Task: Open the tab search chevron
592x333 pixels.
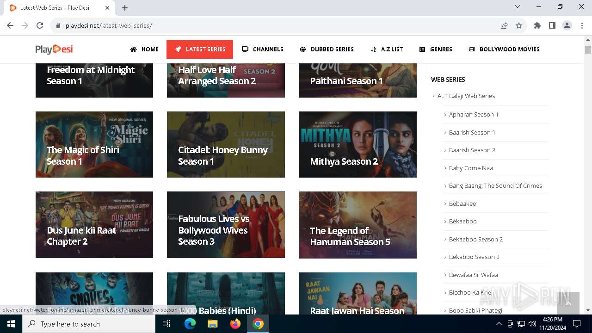Action: pos(518,6)
